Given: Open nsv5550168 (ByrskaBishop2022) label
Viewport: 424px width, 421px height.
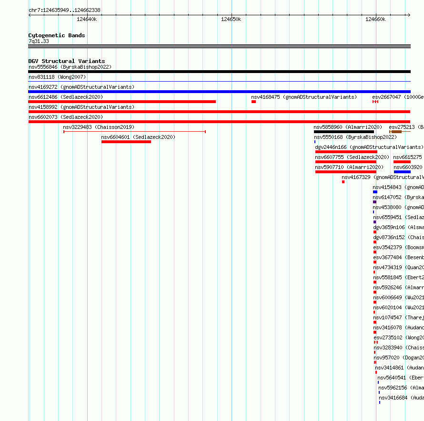Looking at the screenshot, I should point(355,137).
